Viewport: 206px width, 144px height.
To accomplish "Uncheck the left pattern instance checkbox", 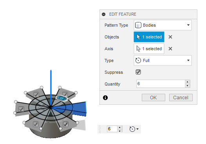I will (21, 109).
